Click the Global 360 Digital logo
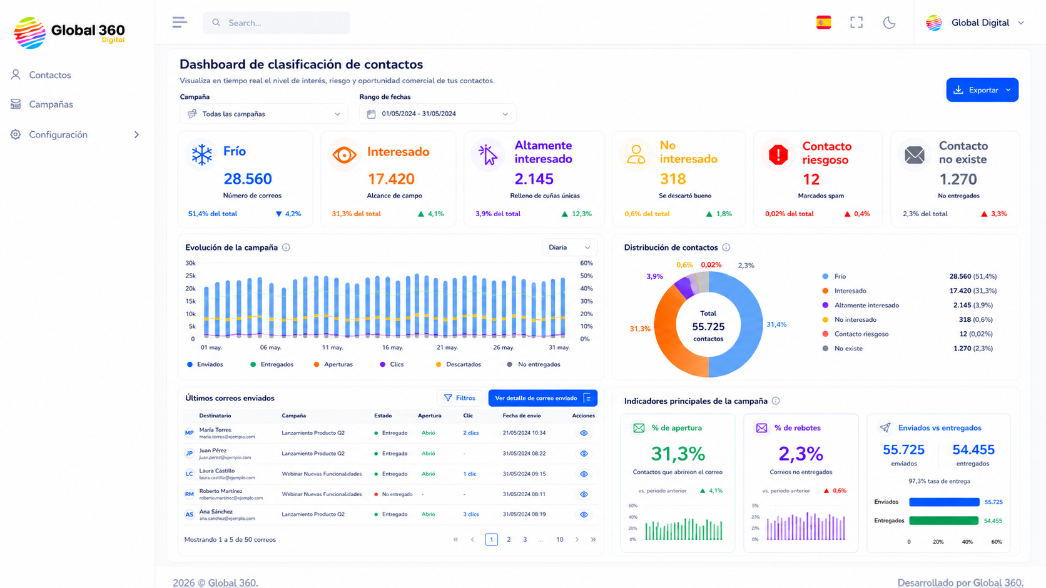Image resolution: width=1046 pixels, height=588 pixels. [x=69, y=32]
